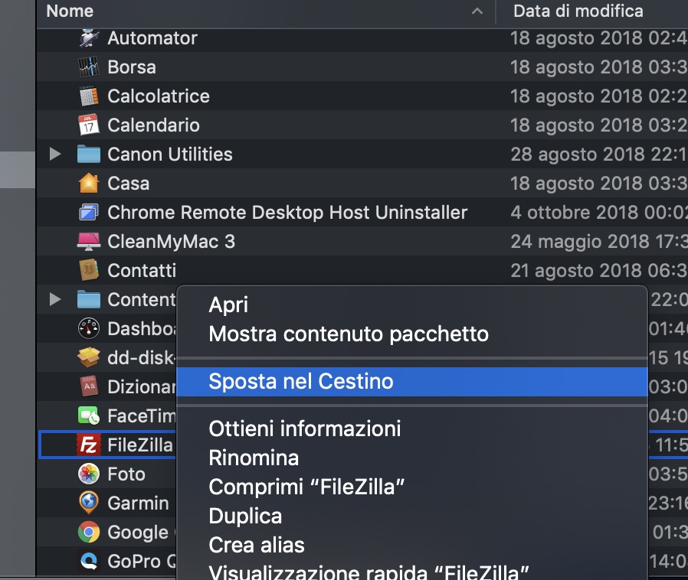
Task: Click the Calcolatrice calculator icon
Action: click(x=89, y=96)
